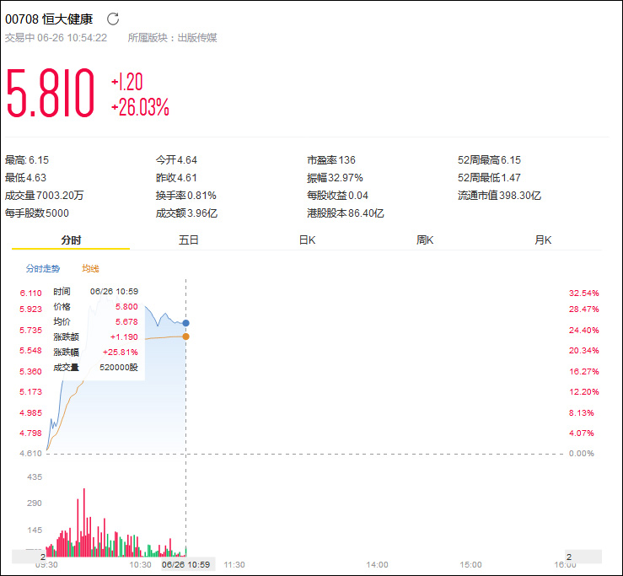Click the 每手股数 5000 value
The width and height of the screenshot is (623, 576).
[x=37, y=213]
